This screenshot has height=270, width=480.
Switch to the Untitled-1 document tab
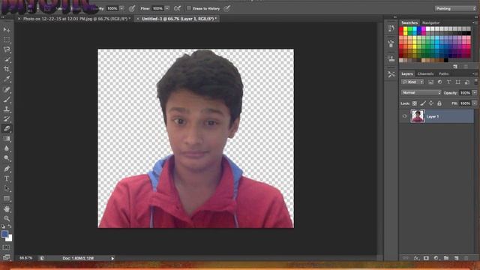click(177, 19)
